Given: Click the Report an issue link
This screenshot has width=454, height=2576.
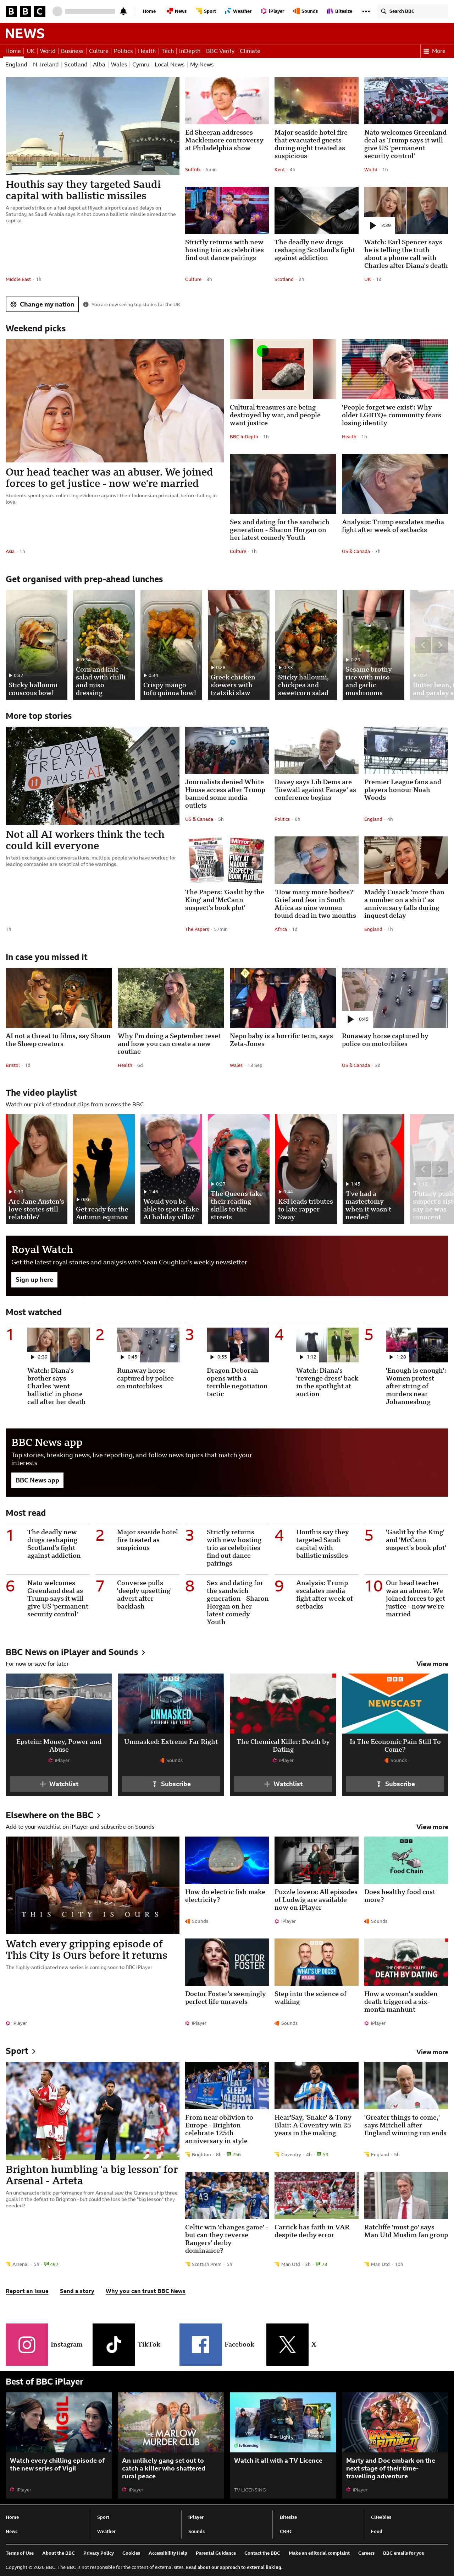Looking at the screenshot, I should tap(27, 2291).
